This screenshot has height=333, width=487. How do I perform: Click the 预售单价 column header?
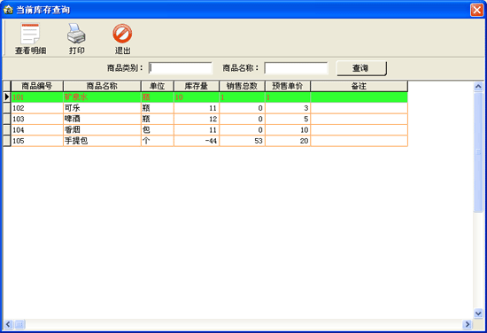tap(288, 86)
